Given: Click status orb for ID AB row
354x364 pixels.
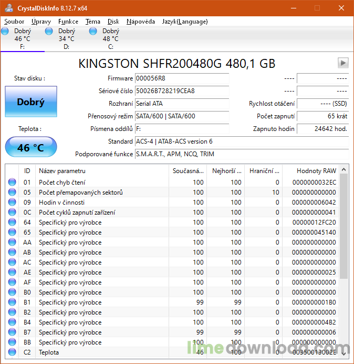Looking at the screenshot, I should coord(12,252).
